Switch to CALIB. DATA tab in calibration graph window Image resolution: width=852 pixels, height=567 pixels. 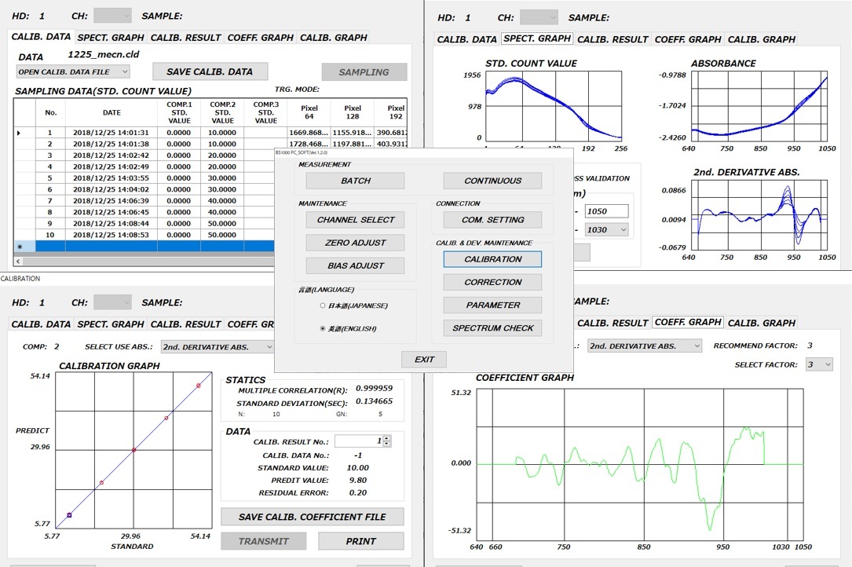tap(42, 324)
